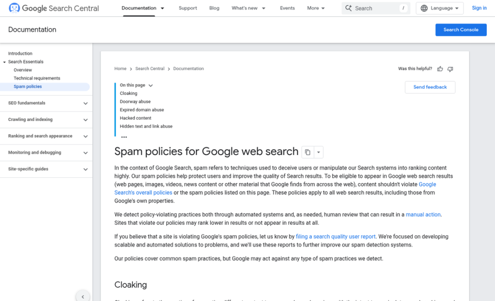Click the magnifier icon in search box
The image size is (495, 301).
349,8
